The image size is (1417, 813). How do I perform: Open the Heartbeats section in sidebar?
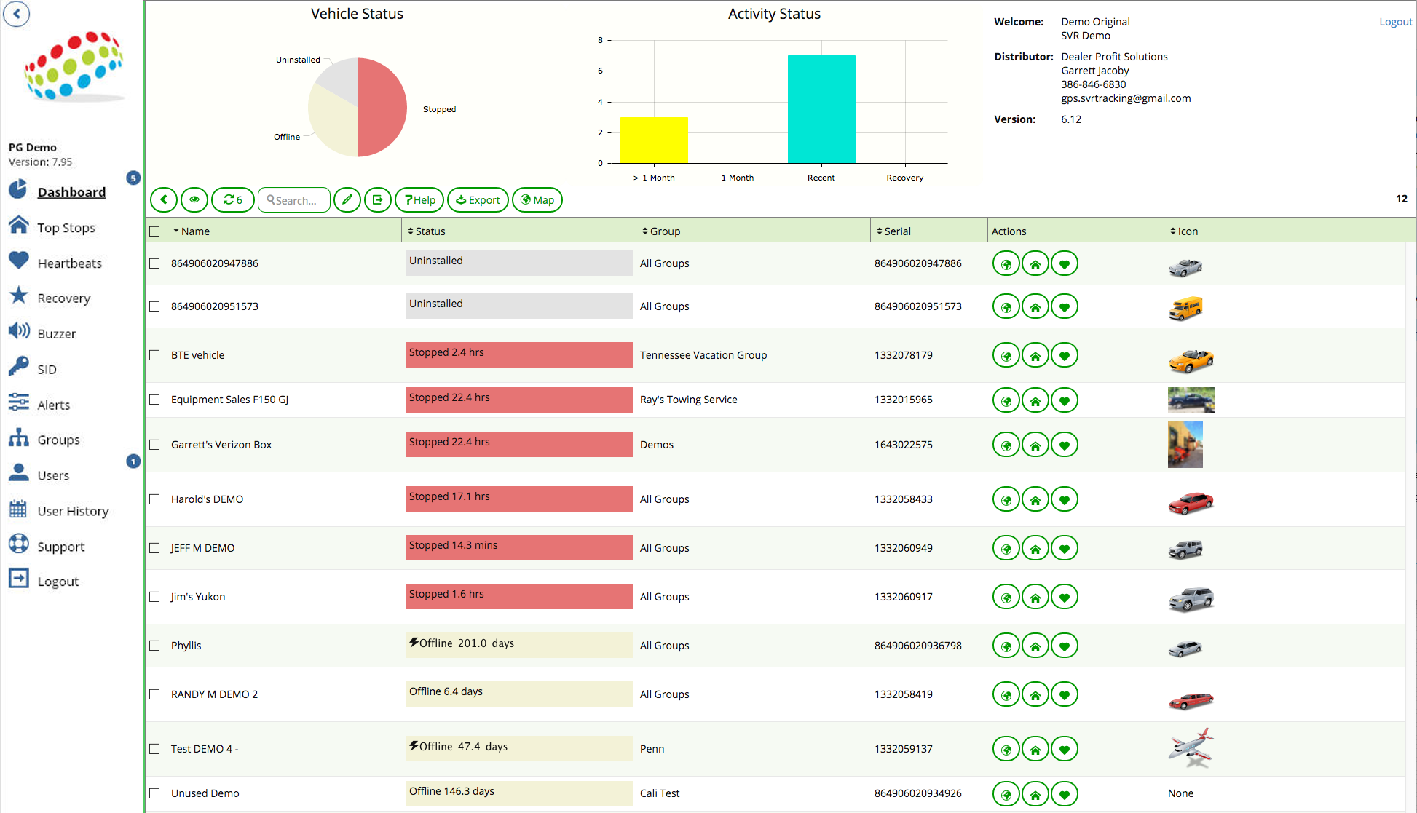[69, 263]
